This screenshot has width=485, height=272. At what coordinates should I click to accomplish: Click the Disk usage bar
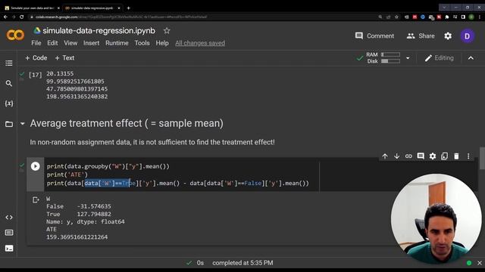click(390, 61)
